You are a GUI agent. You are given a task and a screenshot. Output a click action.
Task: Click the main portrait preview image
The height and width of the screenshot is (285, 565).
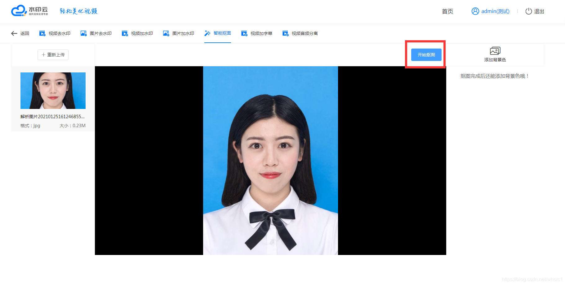(270, 161)
